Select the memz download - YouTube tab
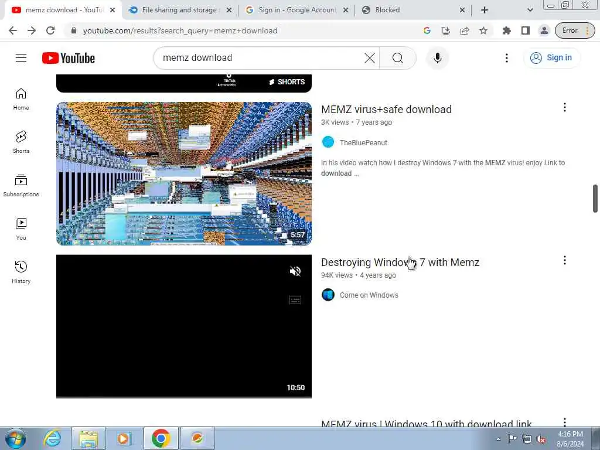 tap(64, 10)
